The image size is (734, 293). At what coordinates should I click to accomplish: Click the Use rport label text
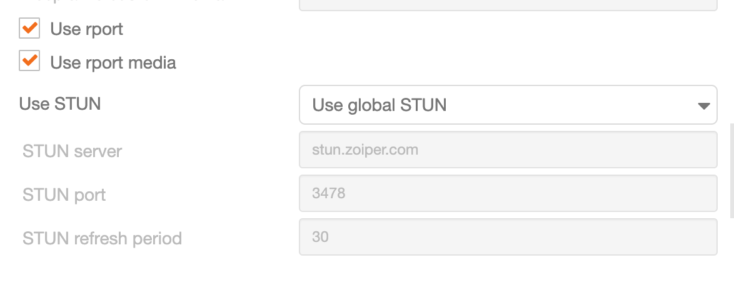point(87,29)
